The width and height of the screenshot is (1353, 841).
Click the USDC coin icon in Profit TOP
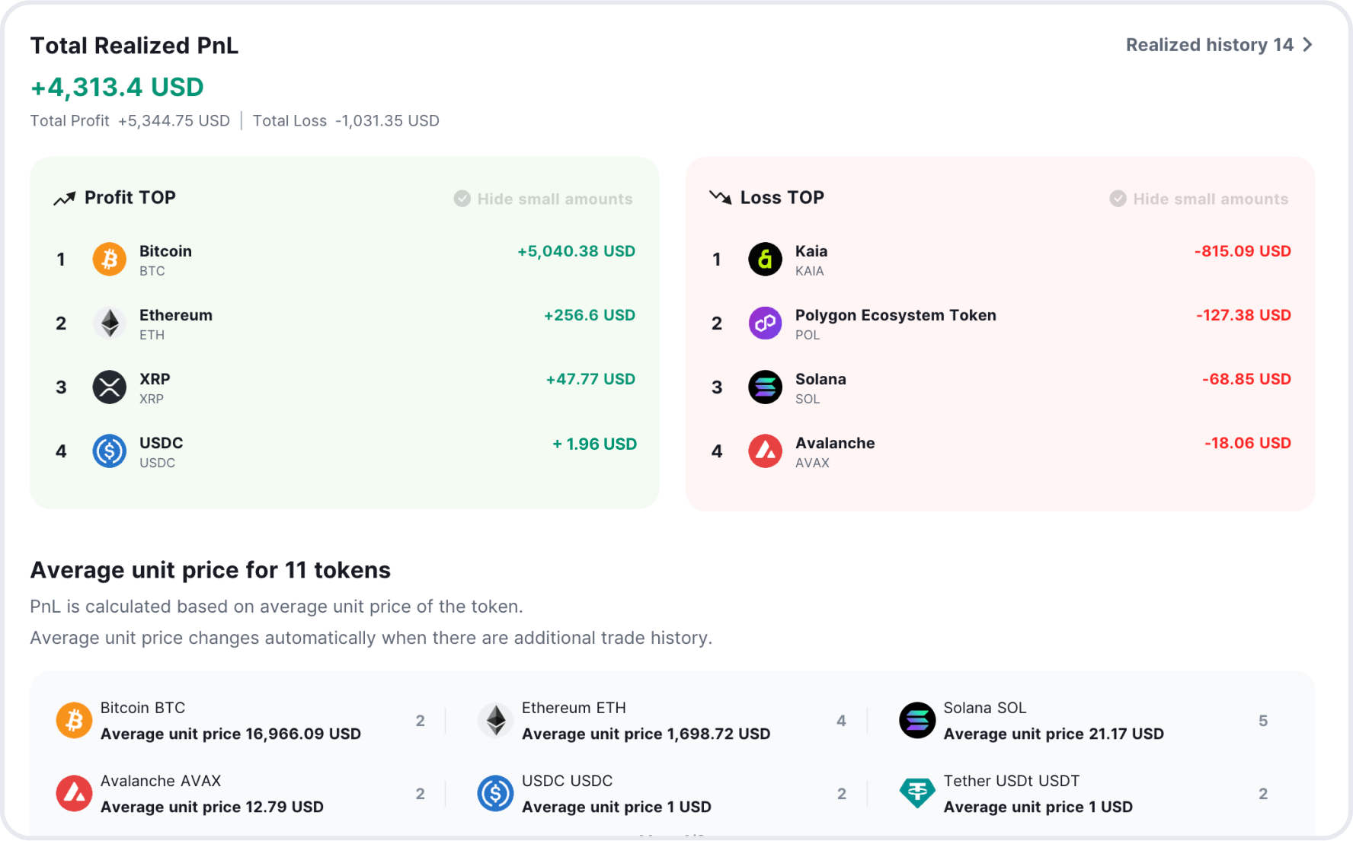point(109,451)
